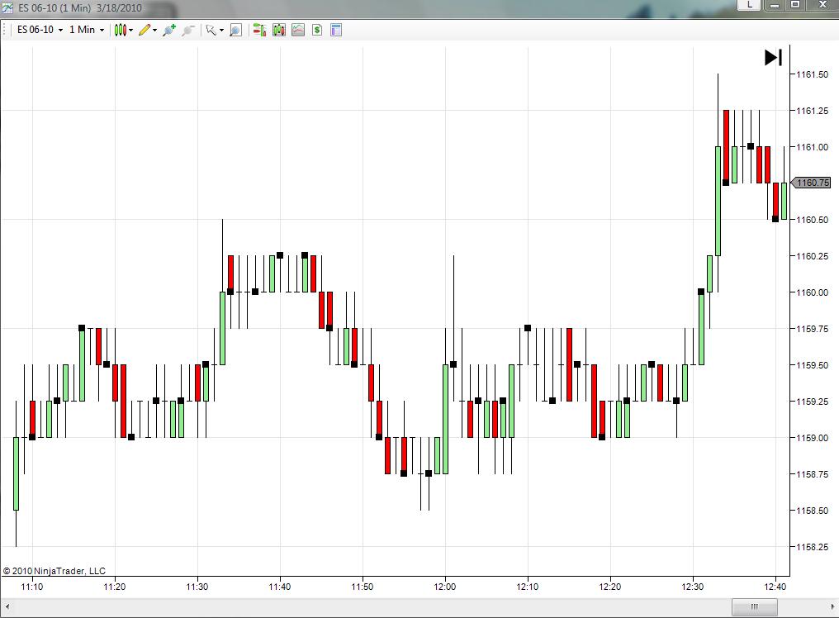Click the horizontal scrollbar thumb

coord(755,606)
